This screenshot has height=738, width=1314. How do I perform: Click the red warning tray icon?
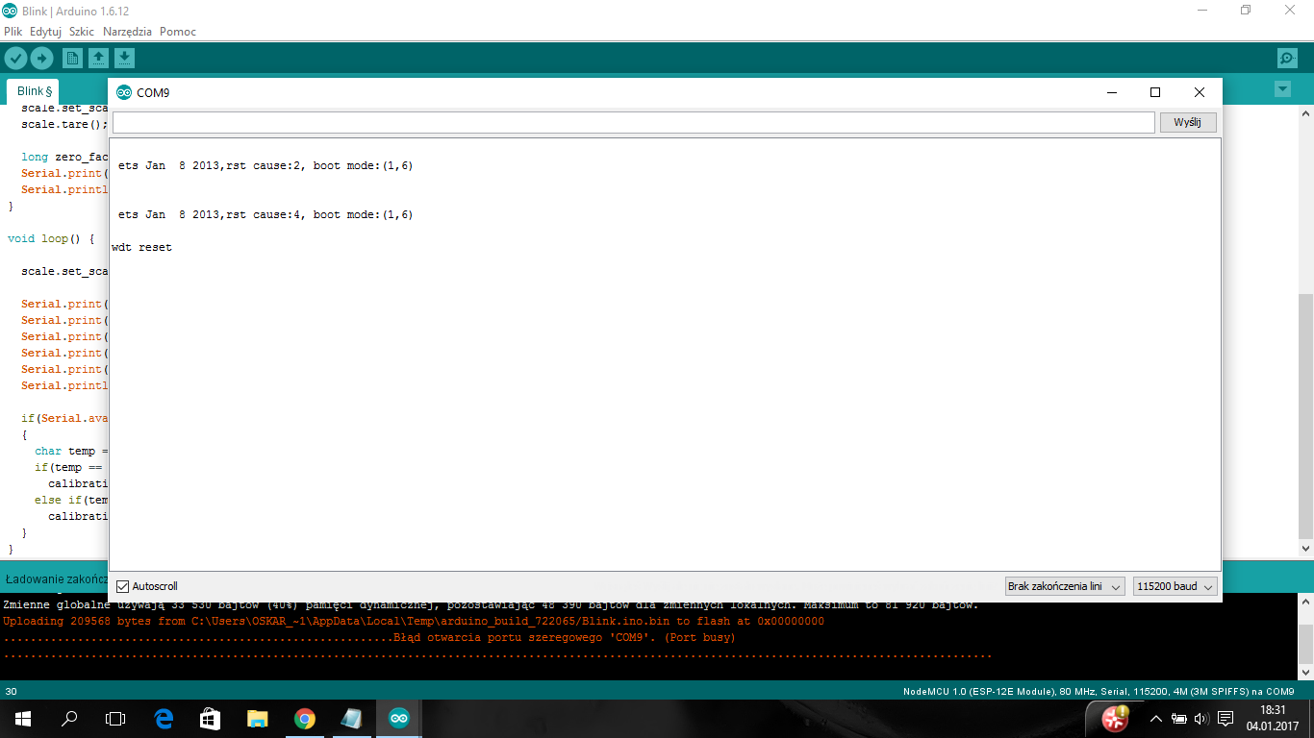1116,718
